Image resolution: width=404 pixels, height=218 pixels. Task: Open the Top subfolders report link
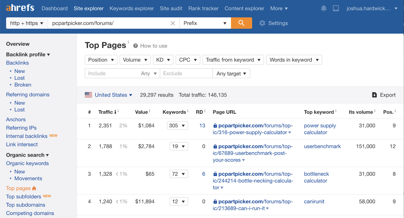[x=23, y=197]
